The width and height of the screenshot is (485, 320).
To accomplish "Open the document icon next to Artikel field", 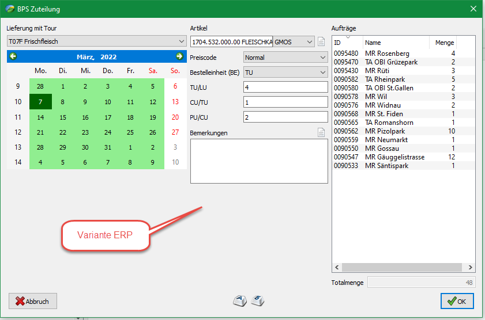I will point(322,41).
